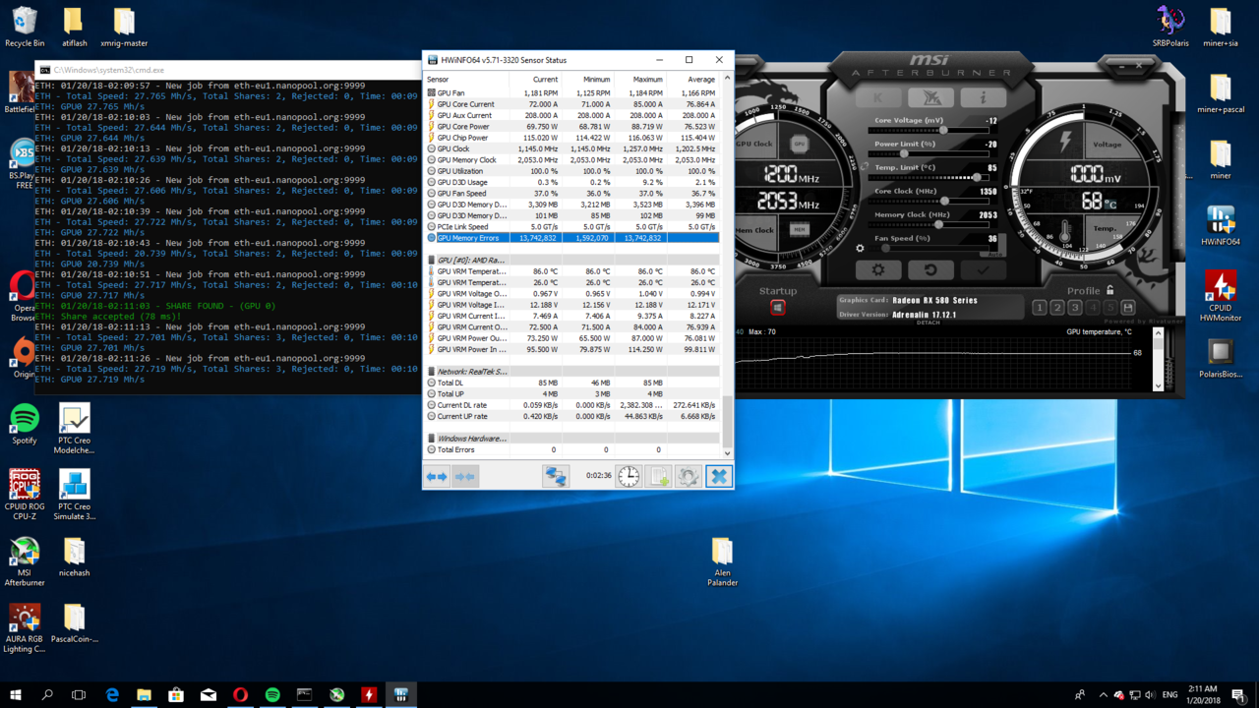Open Action Center notifications icon
Screen dimensions: 1259x708
click(x=1238, y=695)
